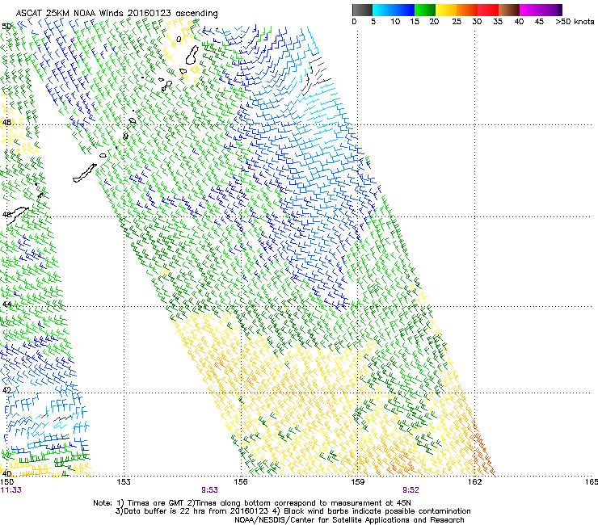Click the red 30-35 knots legend swatch
The height and width of the screenshot is (525, 598).
coord(488,10)
